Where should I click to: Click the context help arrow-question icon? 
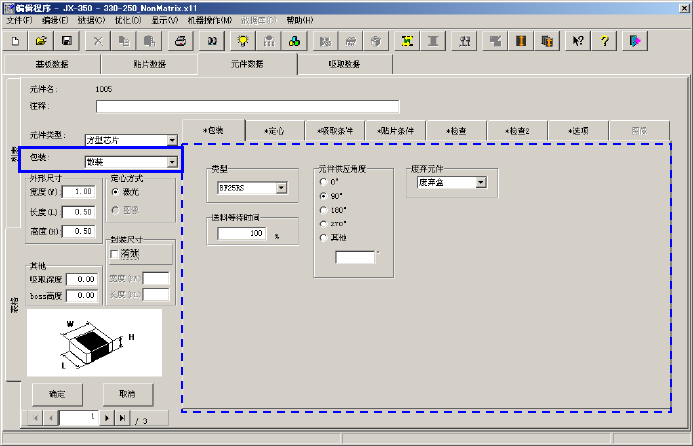point(578,41)
